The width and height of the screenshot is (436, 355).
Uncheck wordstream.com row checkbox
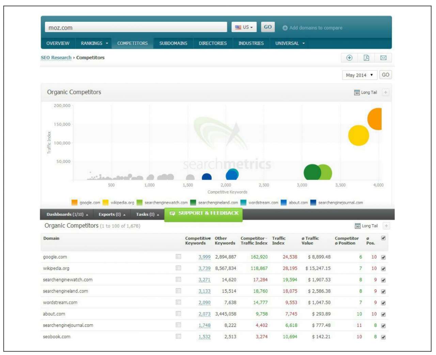click(x=383, y=303)
